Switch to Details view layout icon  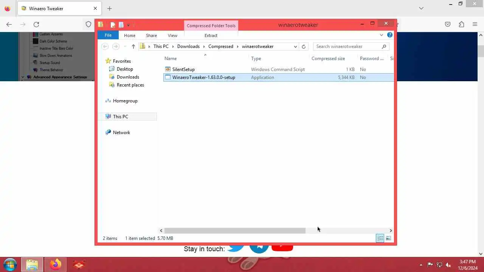[380, 238]
